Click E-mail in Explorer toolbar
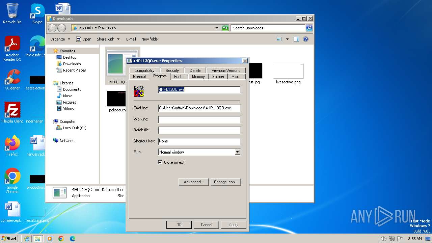Image resolution: width=432 pixels, height=243 pixels. point(131,39)
